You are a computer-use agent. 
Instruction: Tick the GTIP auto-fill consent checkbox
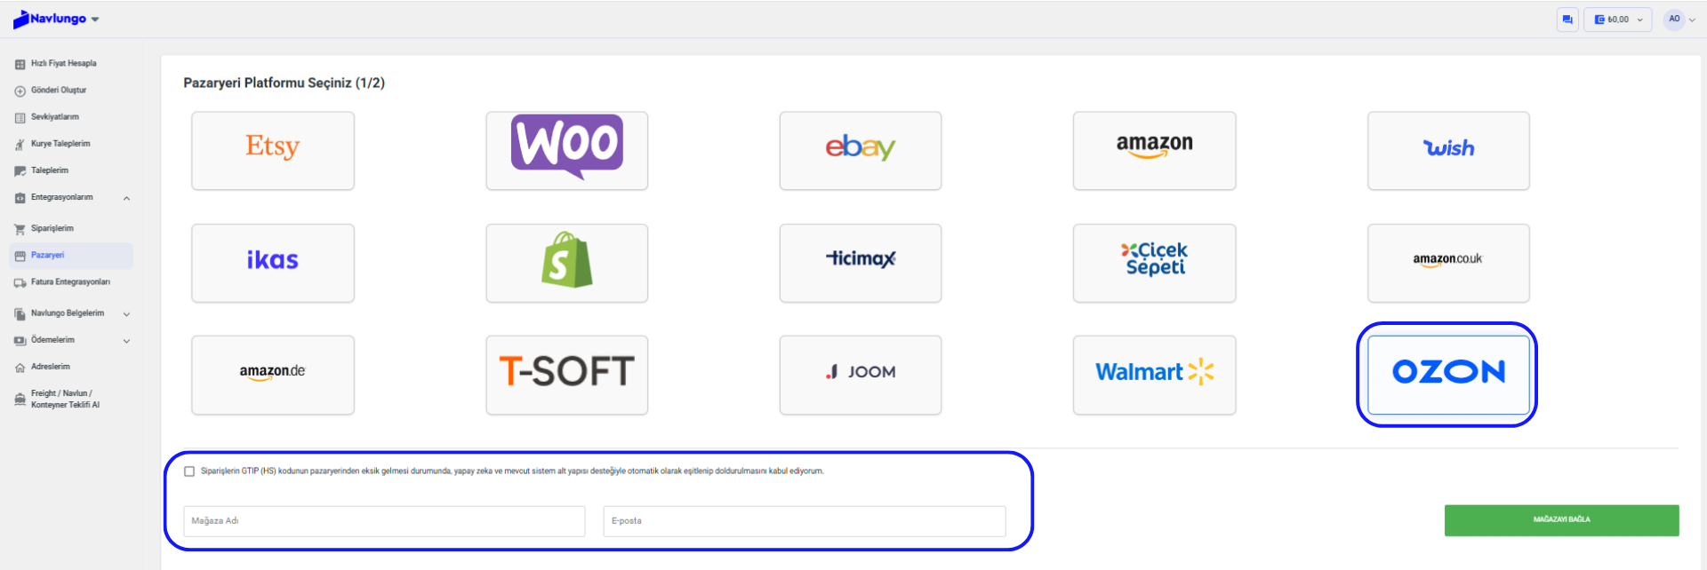pyautogui.click(x=189, y=471)
